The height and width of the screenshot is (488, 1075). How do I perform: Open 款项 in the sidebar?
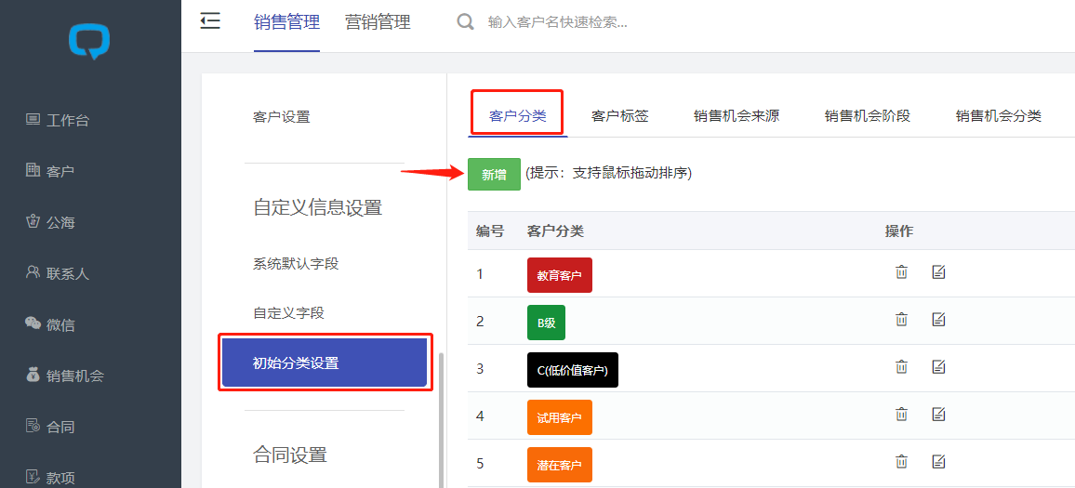pos(50,478)
